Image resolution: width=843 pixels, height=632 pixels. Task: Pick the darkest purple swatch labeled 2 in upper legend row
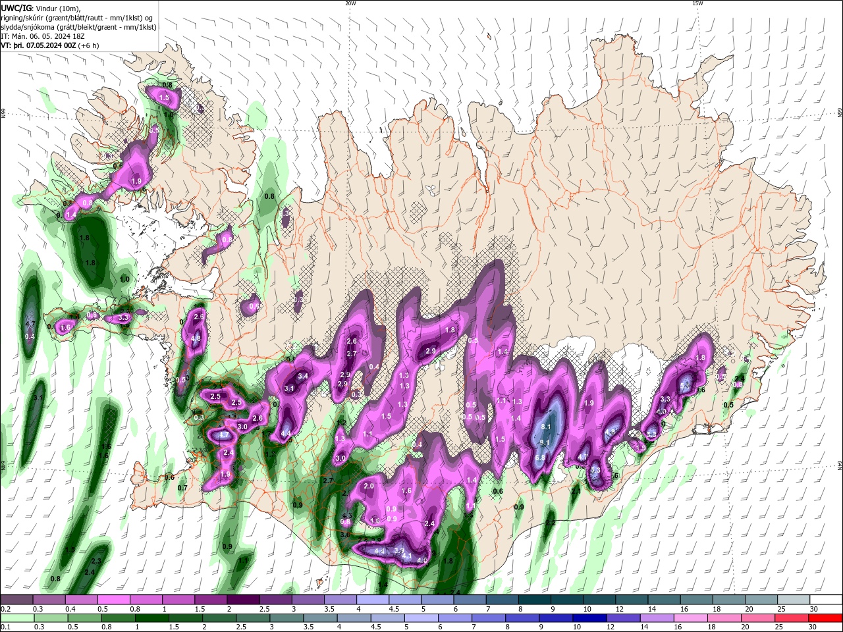coord(243,600)
